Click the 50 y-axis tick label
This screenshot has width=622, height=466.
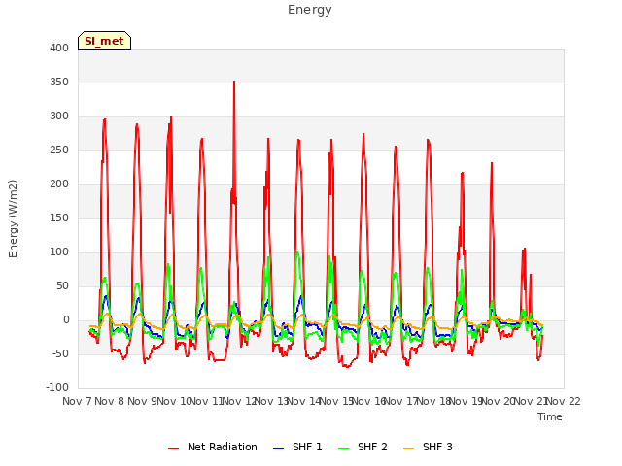coord(62,286)
